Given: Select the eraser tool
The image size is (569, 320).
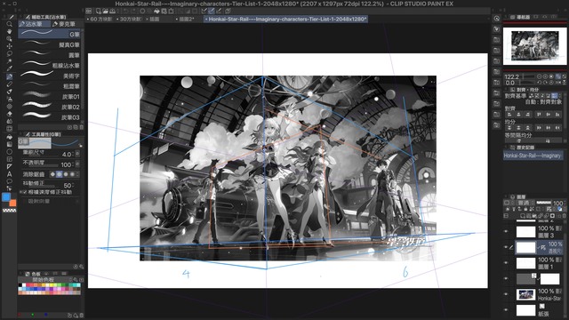Looking at the screenshot, I should click(x=10, y=84).
